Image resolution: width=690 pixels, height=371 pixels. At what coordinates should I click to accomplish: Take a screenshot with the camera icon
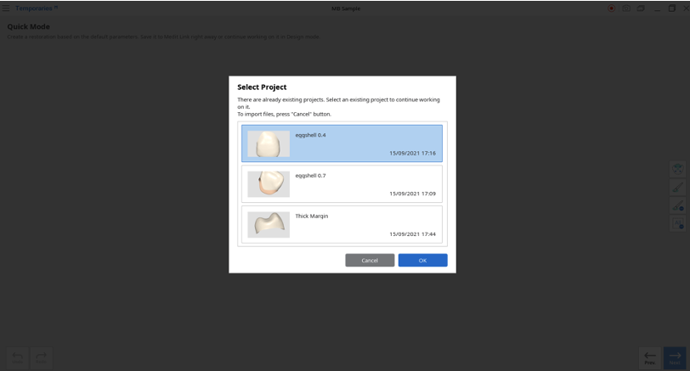[x=625, y=8]
